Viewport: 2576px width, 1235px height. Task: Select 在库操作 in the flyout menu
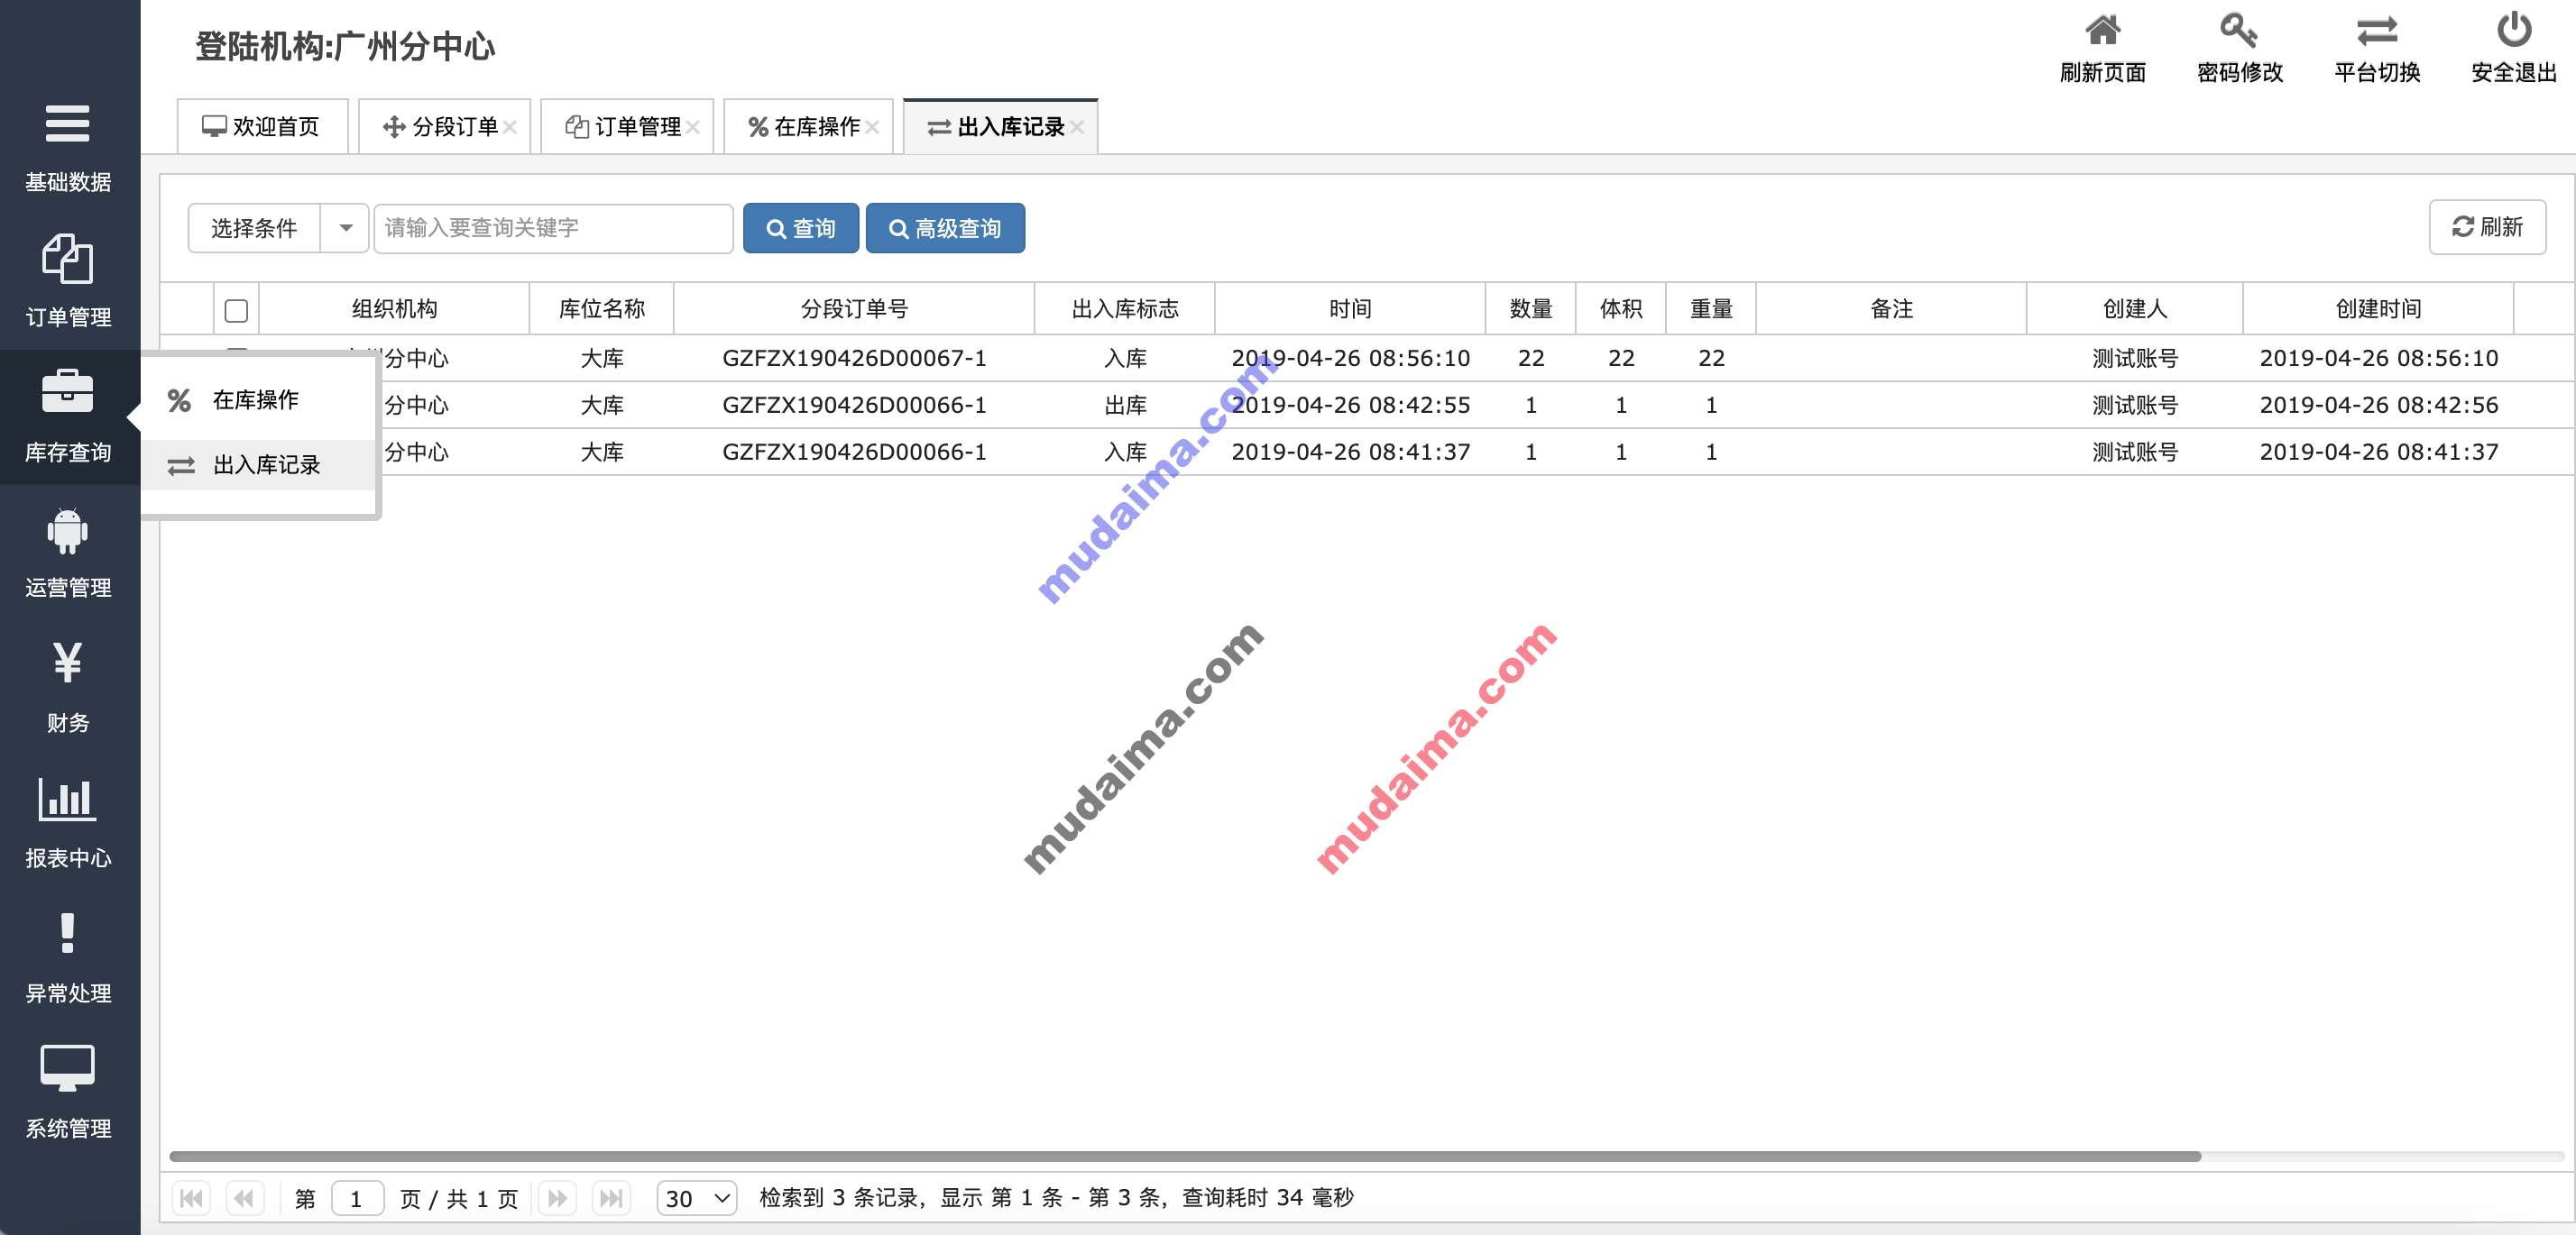[257, 400]
